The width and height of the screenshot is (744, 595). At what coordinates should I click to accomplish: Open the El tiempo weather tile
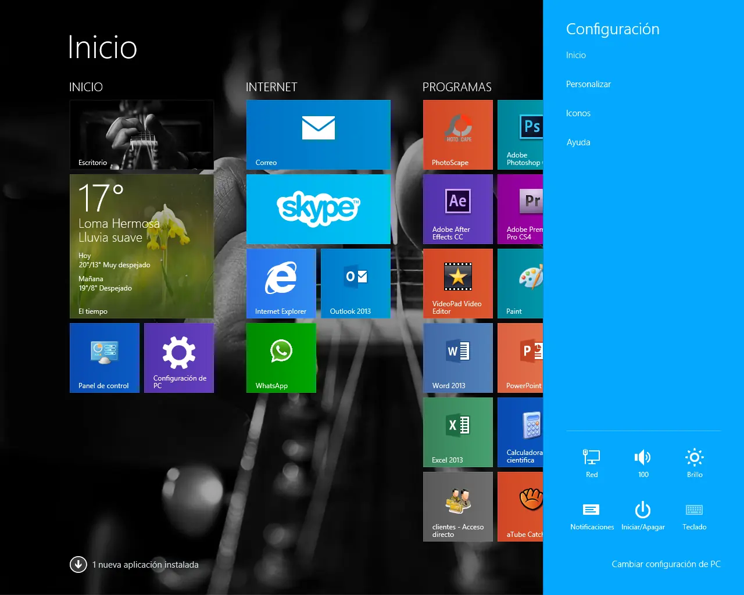(x=142, y=246)
